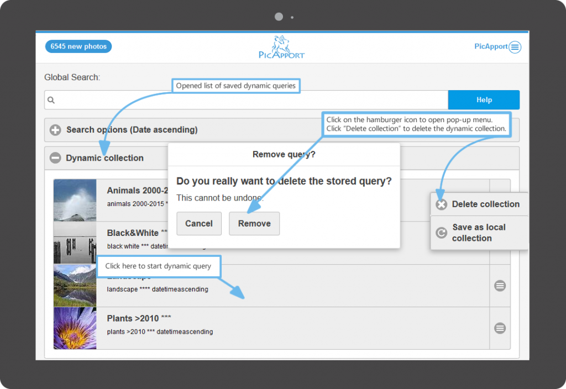This screenshot has width=566, height=389.
Task: Open hamburger menu for Landscape collection
Action: (x=500, y=286)
